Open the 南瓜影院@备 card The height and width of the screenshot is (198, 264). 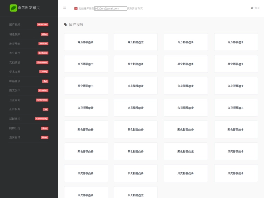(x=86, y=42)
